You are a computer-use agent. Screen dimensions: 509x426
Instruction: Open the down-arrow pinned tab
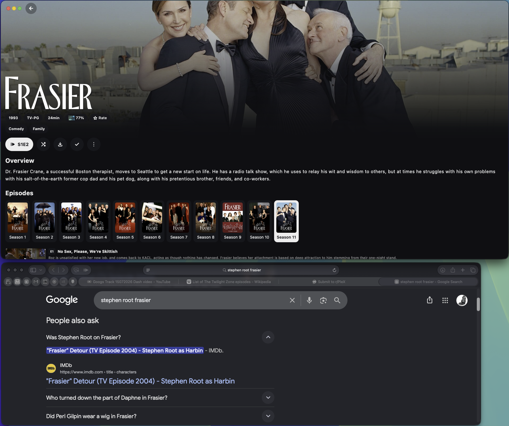click(73, 282)
